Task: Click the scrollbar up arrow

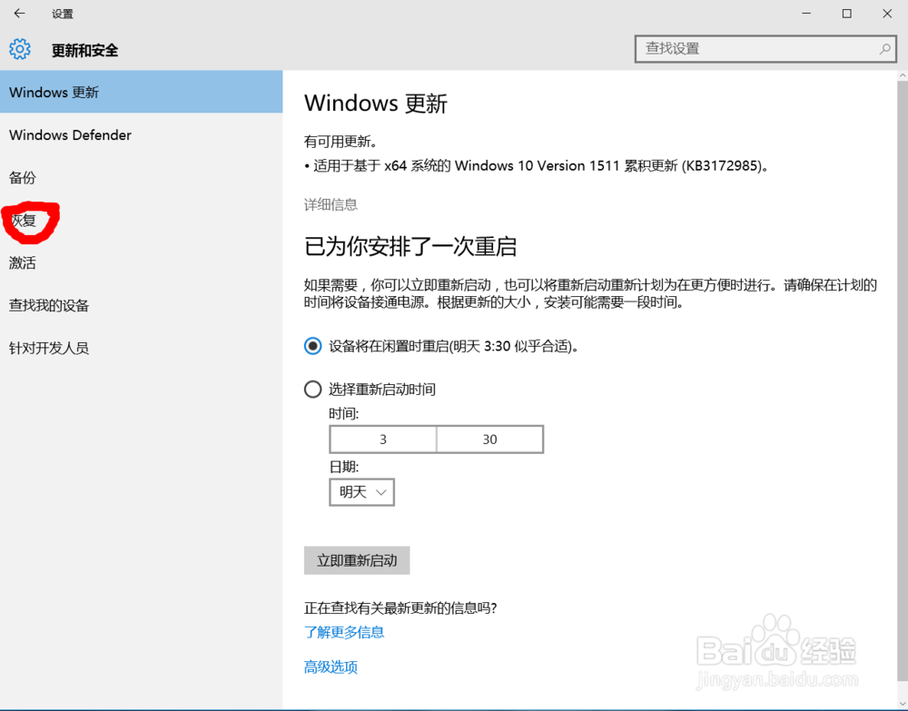Action: coord(903,76)
